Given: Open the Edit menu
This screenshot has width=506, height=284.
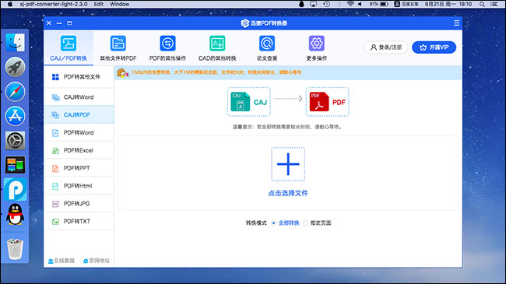Looking at the screenshot, I should [x=98, y=4].
